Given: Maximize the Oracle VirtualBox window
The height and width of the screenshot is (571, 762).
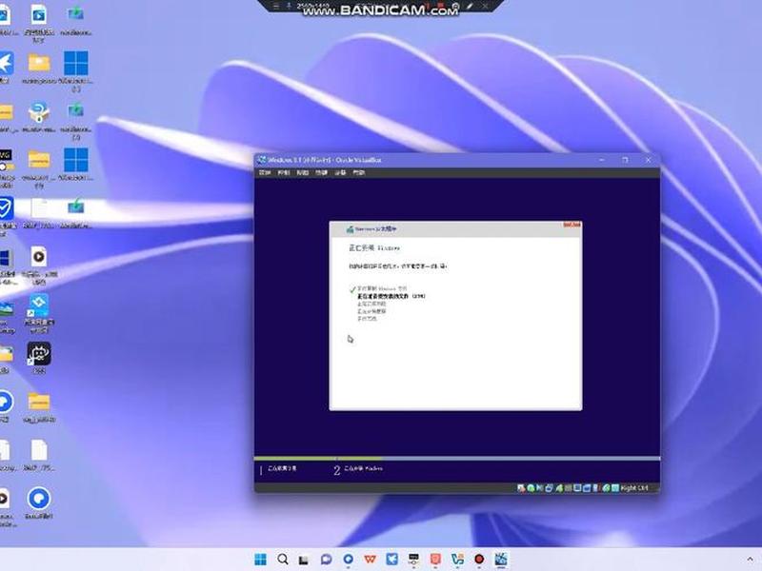Looking at the screenshot, I should (x=625, y=160).
